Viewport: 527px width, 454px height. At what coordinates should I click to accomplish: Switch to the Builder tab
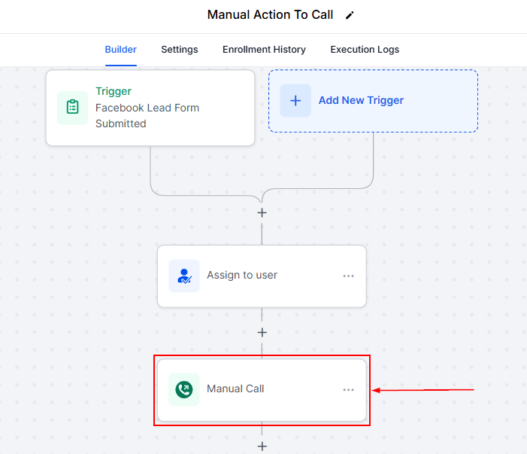click(x=120, y=50)
